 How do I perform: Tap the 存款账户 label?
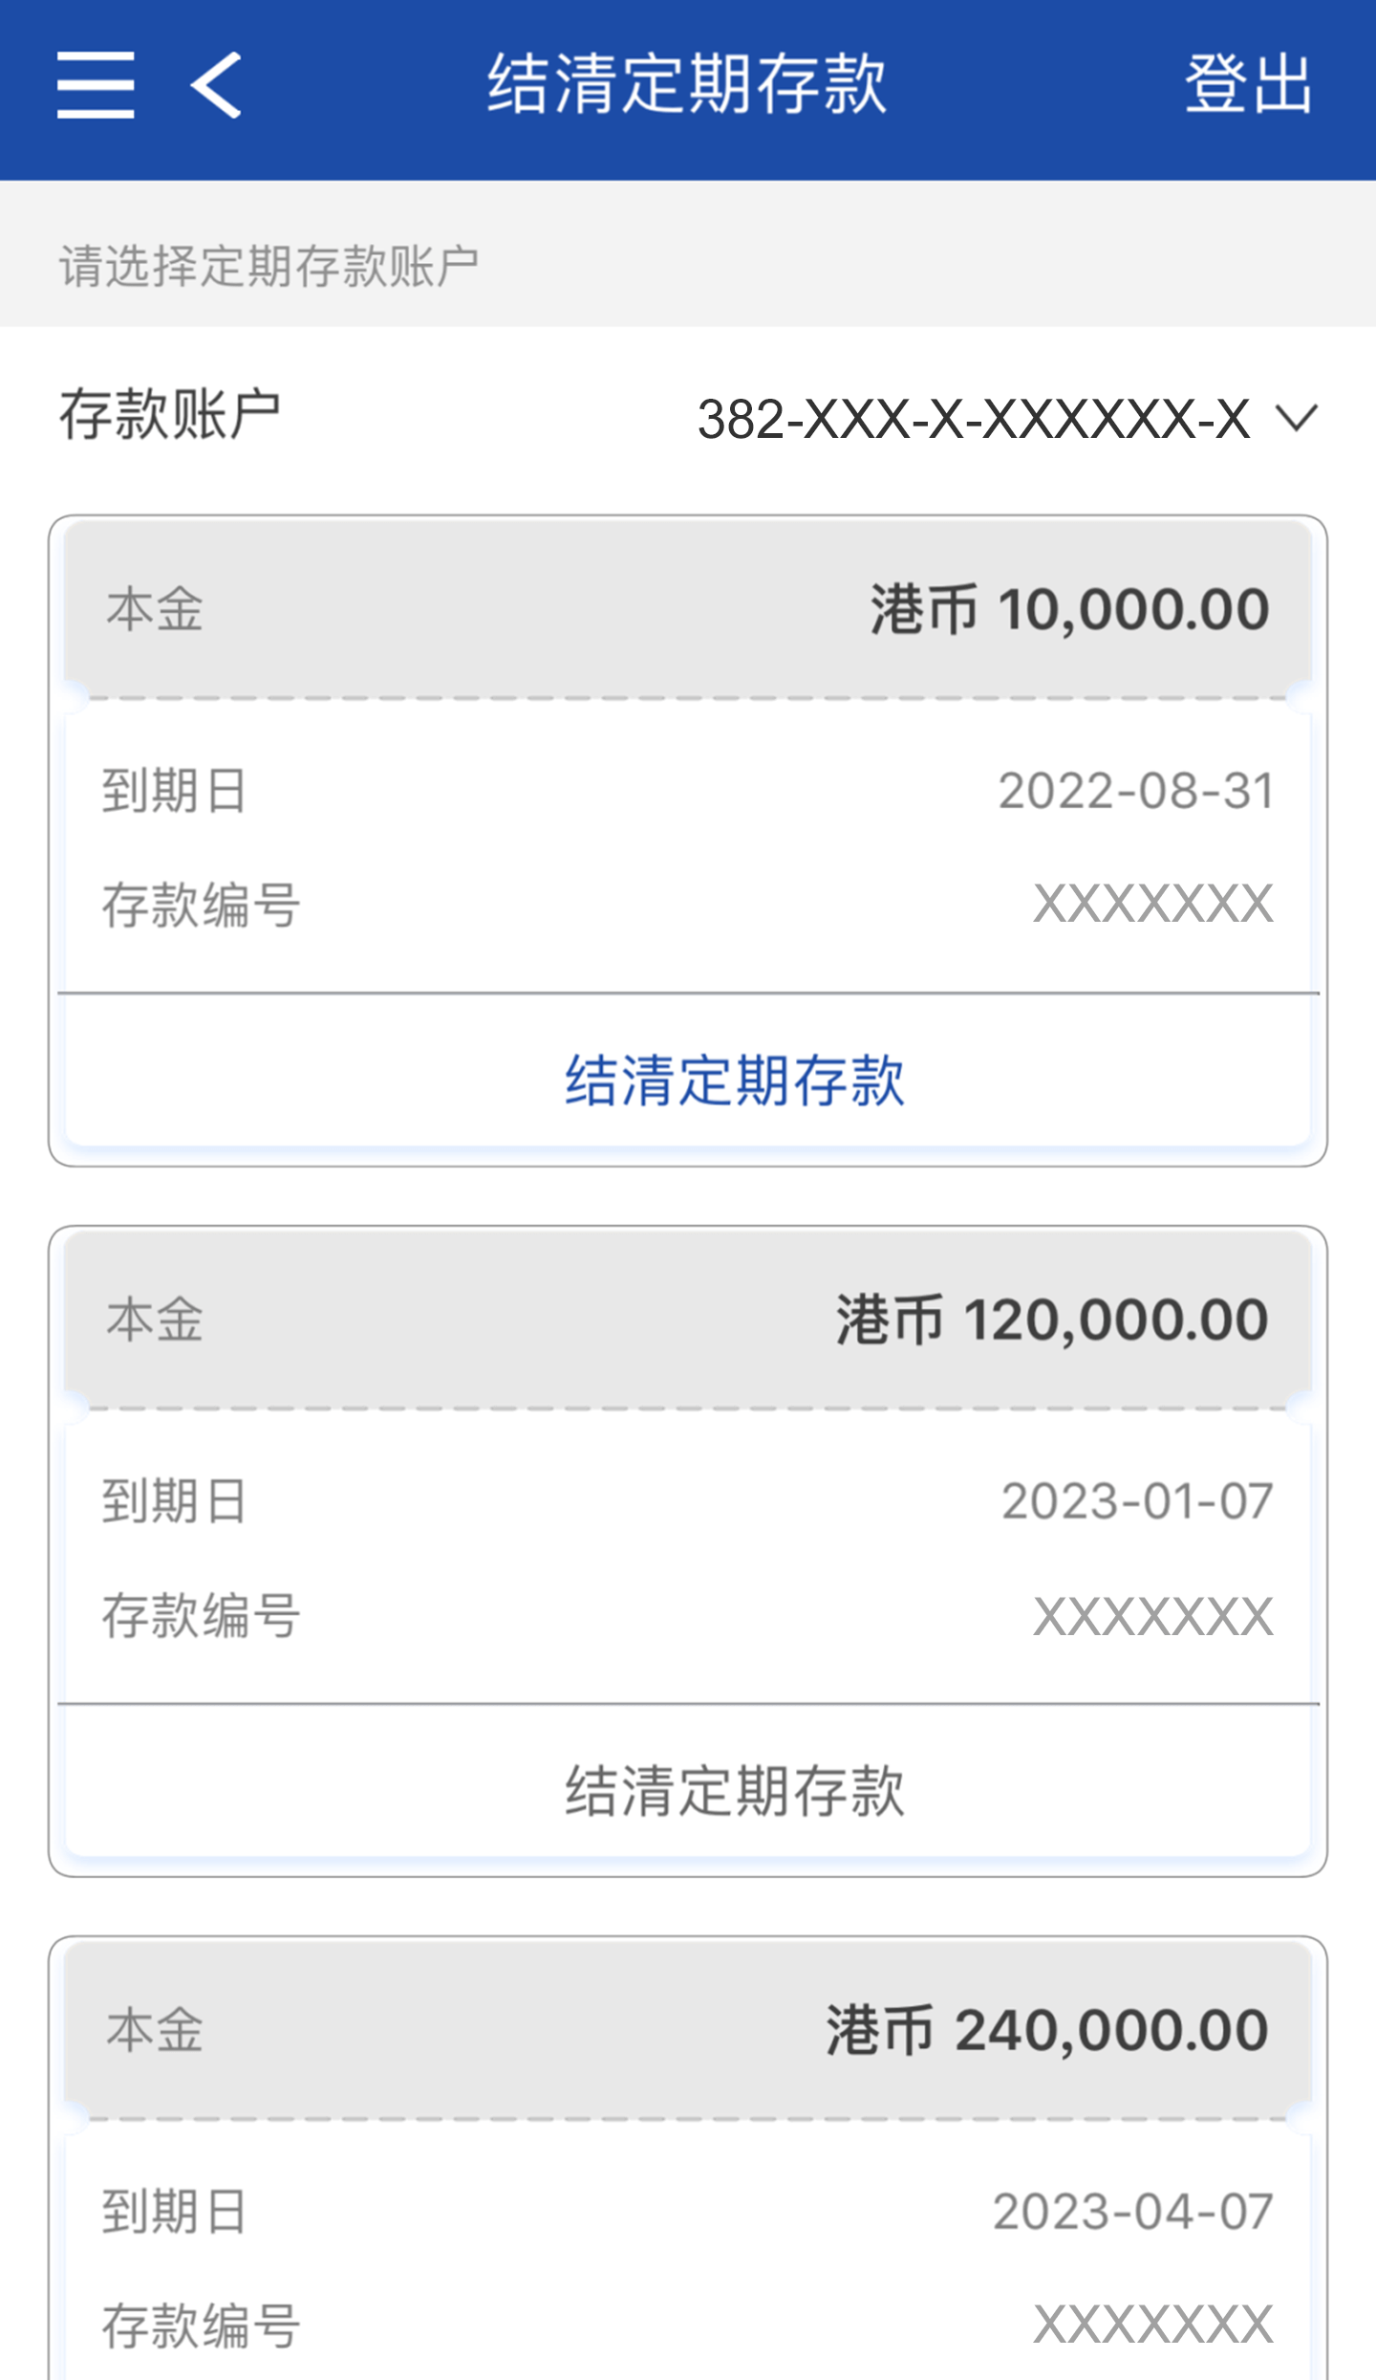(170, 416)
